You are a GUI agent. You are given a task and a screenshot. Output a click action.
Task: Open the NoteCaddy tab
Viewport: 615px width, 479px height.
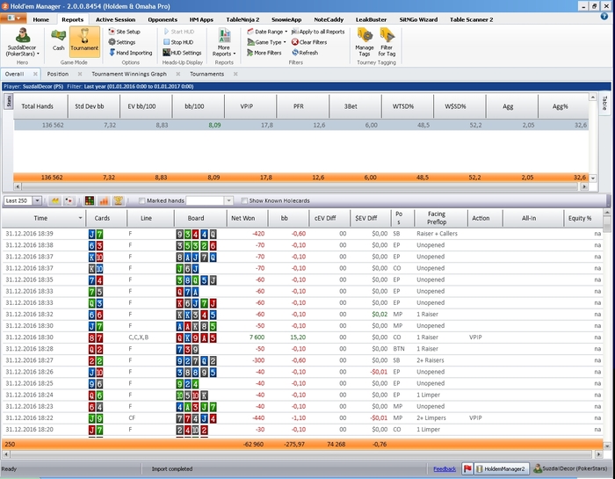pyautogui.click(x=329, y=19)
